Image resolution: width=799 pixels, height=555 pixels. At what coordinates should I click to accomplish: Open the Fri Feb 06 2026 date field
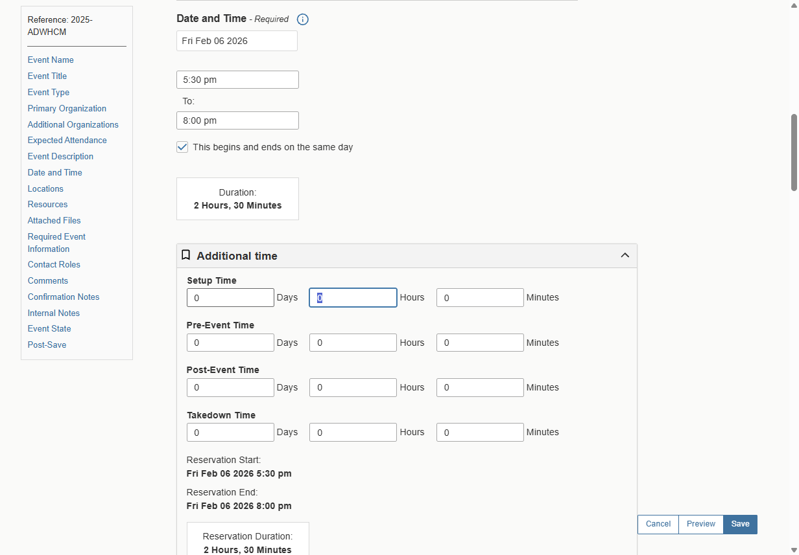[x=237, y=41]
